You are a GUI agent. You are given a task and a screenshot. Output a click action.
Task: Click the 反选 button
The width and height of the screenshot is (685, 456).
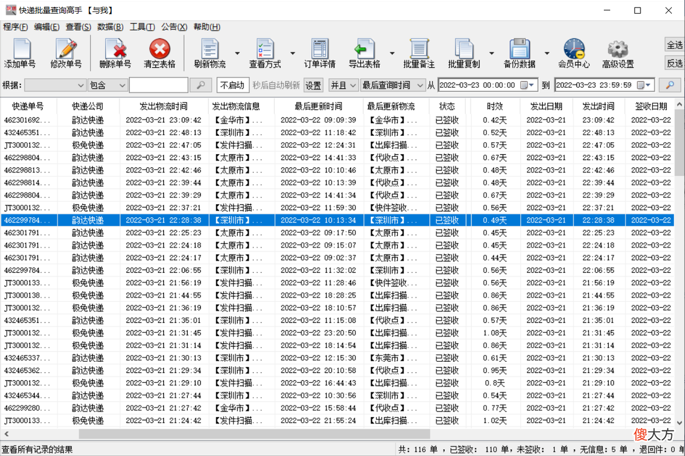(675, 63)
